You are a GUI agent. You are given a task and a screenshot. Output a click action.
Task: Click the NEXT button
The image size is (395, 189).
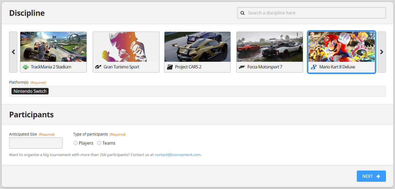[x=371, y=176]
